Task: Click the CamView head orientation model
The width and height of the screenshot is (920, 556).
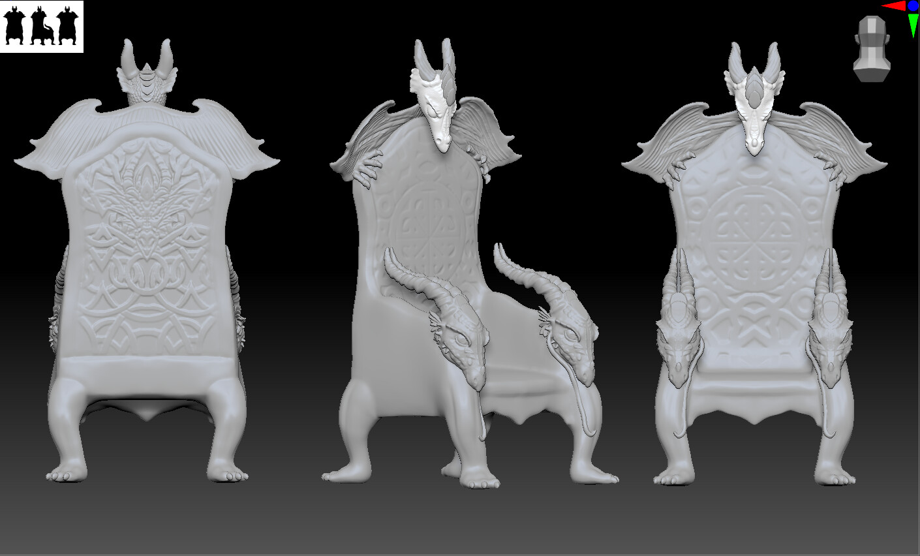Action: (872, 49)
